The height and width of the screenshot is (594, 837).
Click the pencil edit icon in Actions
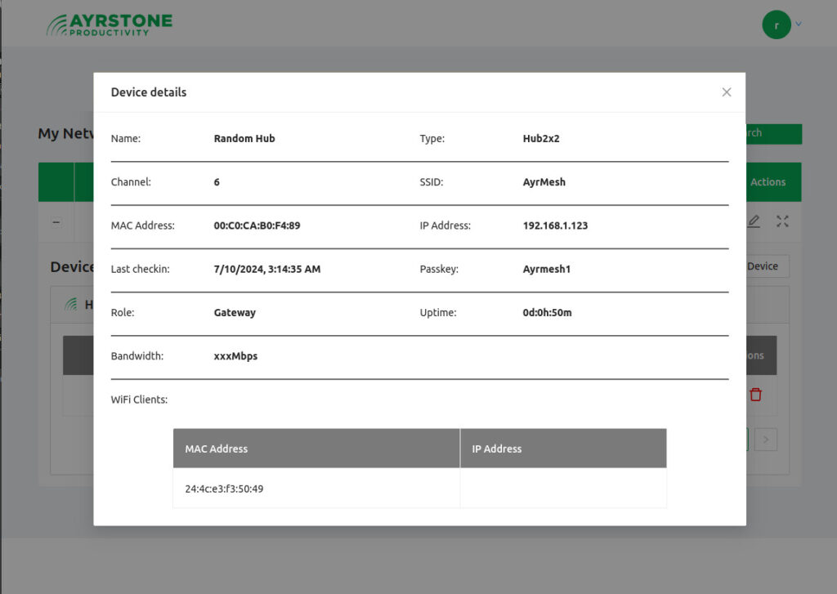tap(754, 221)
